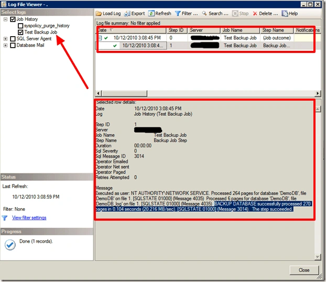The image size is (326, 282).
Task: Sort by the Date column header
Action: [x=132, y=30]
